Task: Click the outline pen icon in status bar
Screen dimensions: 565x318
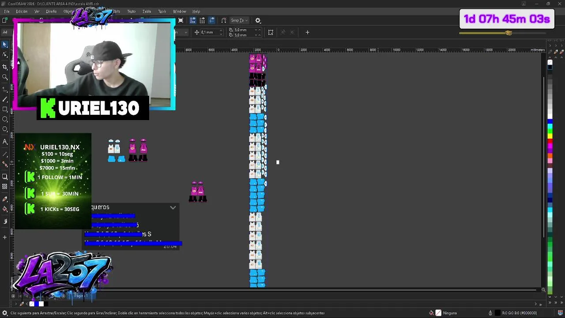Action: tap(490, 313)
